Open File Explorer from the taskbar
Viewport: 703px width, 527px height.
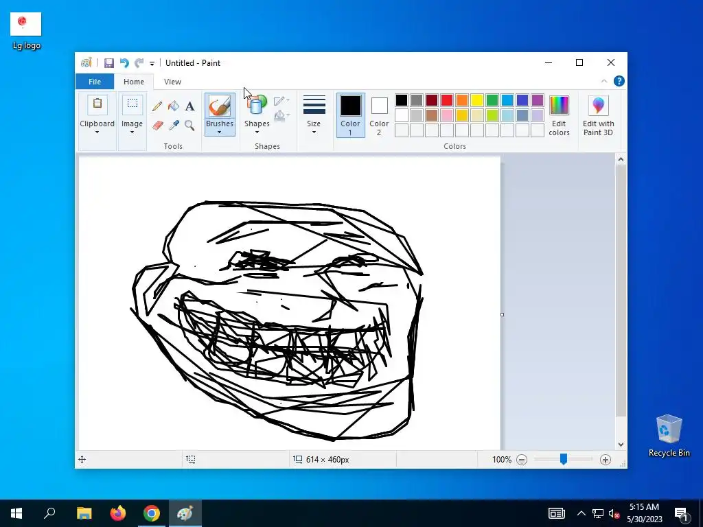pyautogui.click(x=84, y=513)
